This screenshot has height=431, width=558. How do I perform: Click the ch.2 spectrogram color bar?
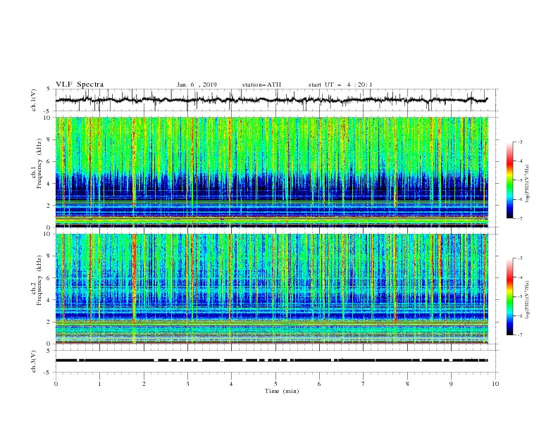(x=509, y=296)
